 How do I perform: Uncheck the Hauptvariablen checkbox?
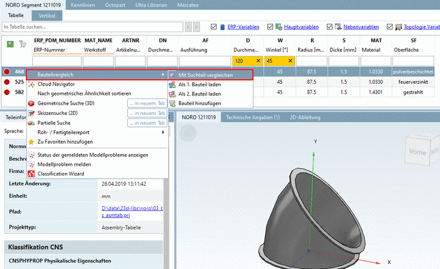(x=270, y=26)
